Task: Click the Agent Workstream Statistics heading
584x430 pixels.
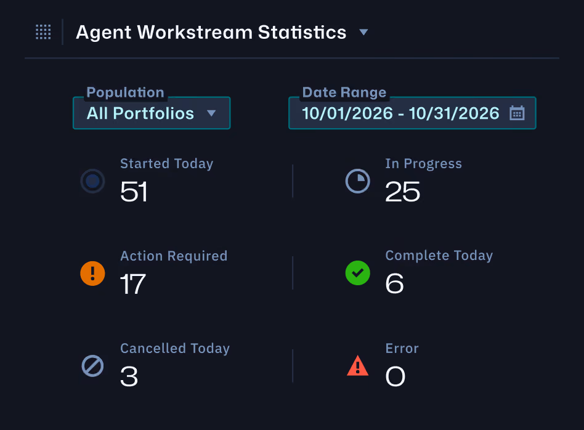Action: pyautogui.click(x=211, y=32)
